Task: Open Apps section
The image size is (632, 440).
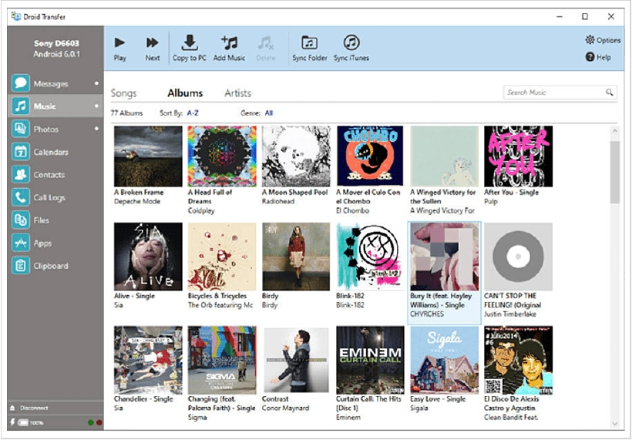Action: [x=55, y=243]
